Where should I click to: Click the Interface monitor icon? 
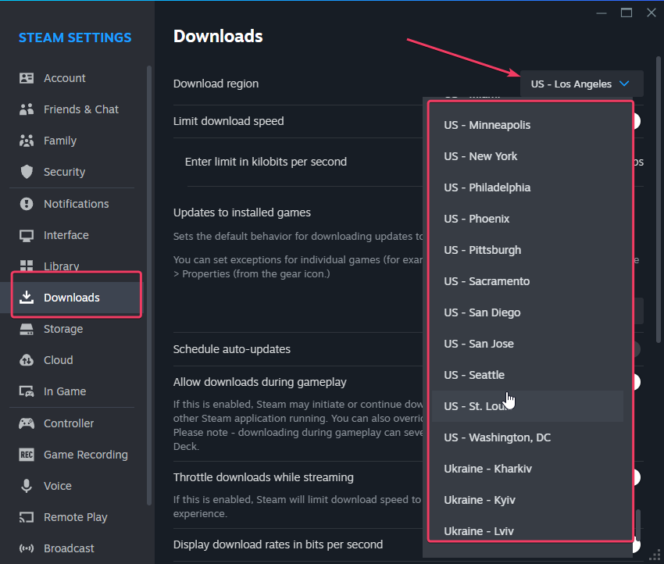(27, 235)
